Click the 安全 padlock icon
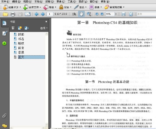Viewport: 156px width, 129px height. [61, 7]
